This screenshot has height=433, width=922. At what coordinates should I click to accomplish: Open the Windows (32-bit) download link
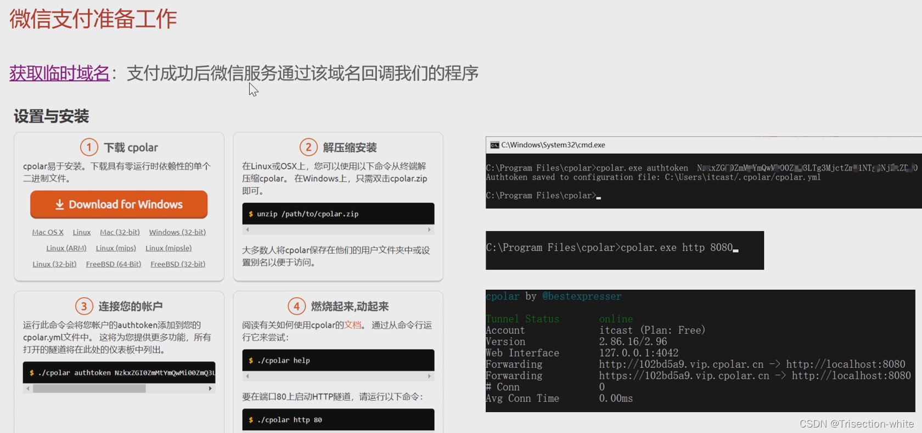tap(177, 232)
